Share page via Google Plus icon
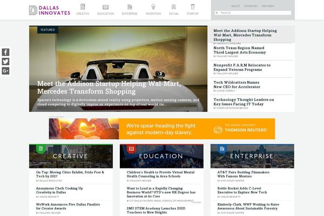Screen dimensions: 324x216 pos(5,71)
